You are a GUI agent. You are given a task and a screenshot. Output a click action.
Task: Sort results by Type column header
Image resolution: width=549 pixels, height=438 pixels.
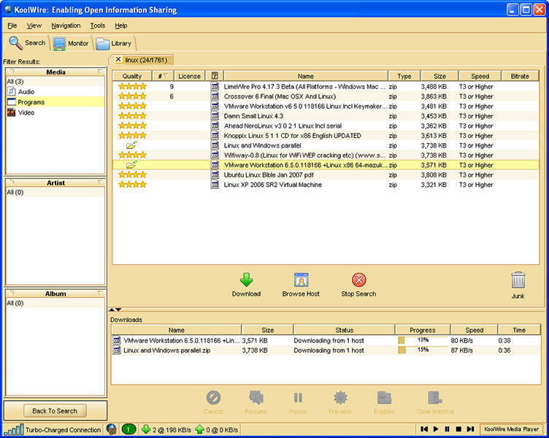(x=404, y=76)
